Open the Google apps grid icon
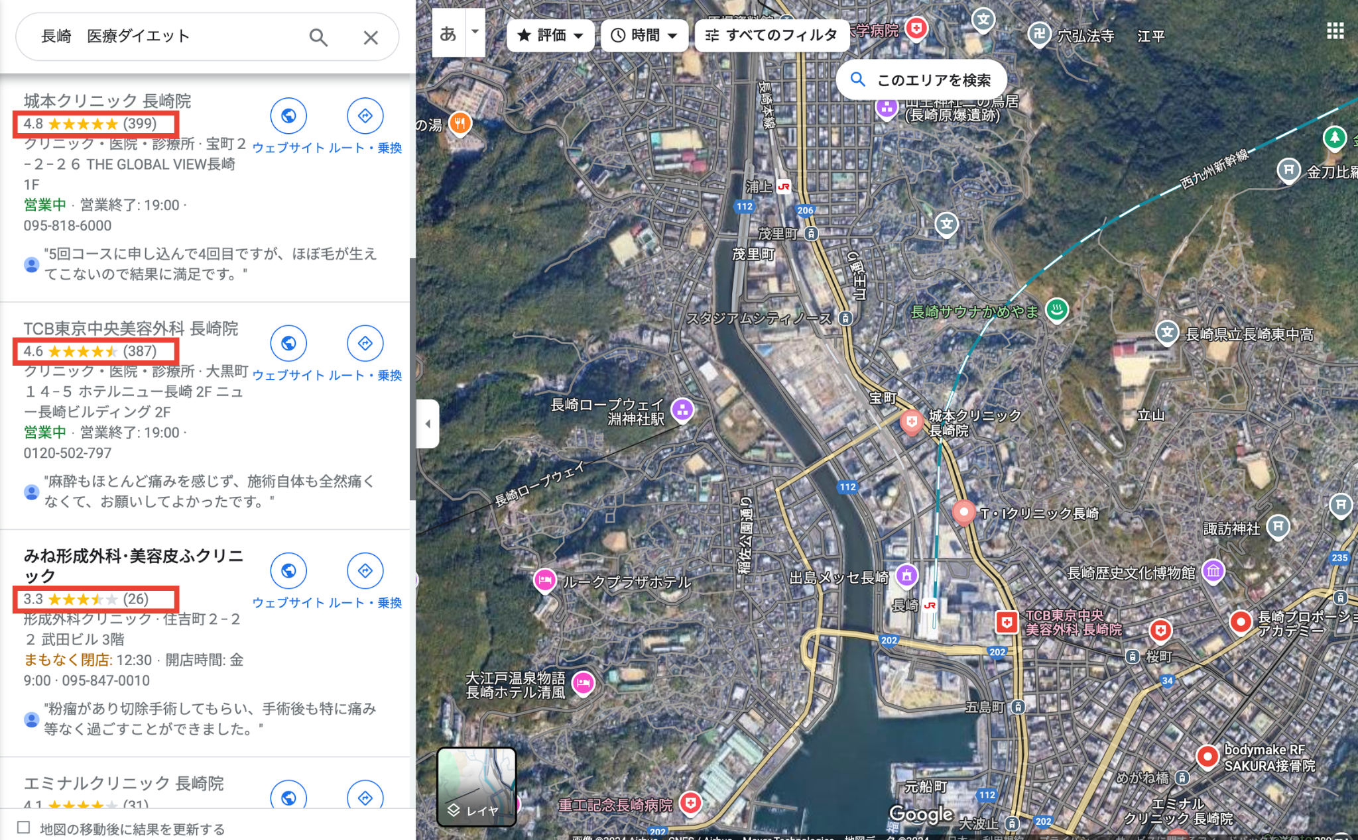Viewport: 1358px width, 840px height. (x=1335, y=31)
